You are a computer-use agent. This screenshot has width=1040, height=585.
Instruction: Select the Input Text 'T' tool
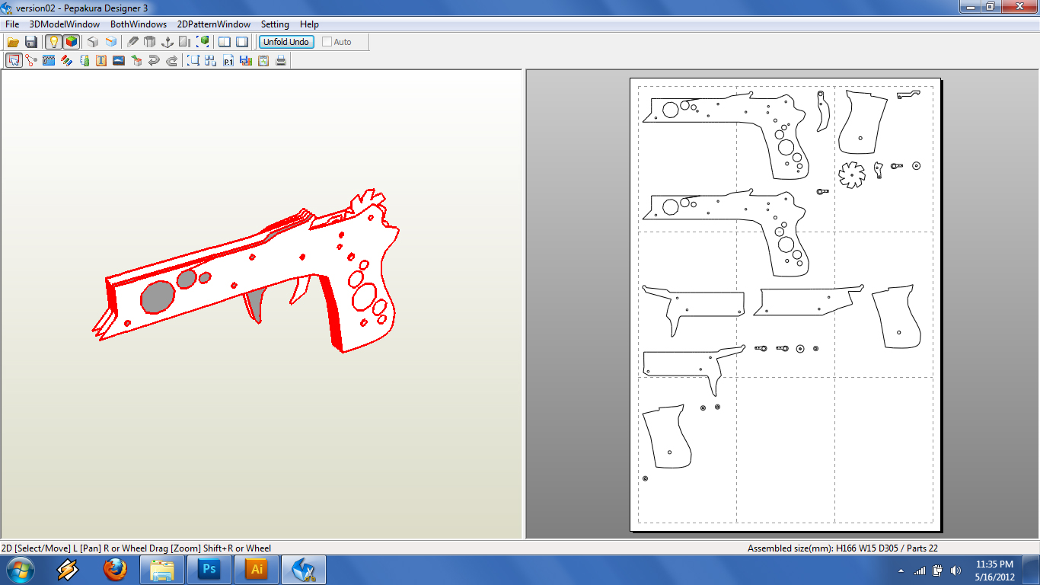(101, 60)
